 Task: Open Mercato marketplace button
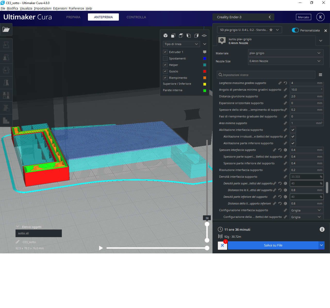tap(303, 17)
